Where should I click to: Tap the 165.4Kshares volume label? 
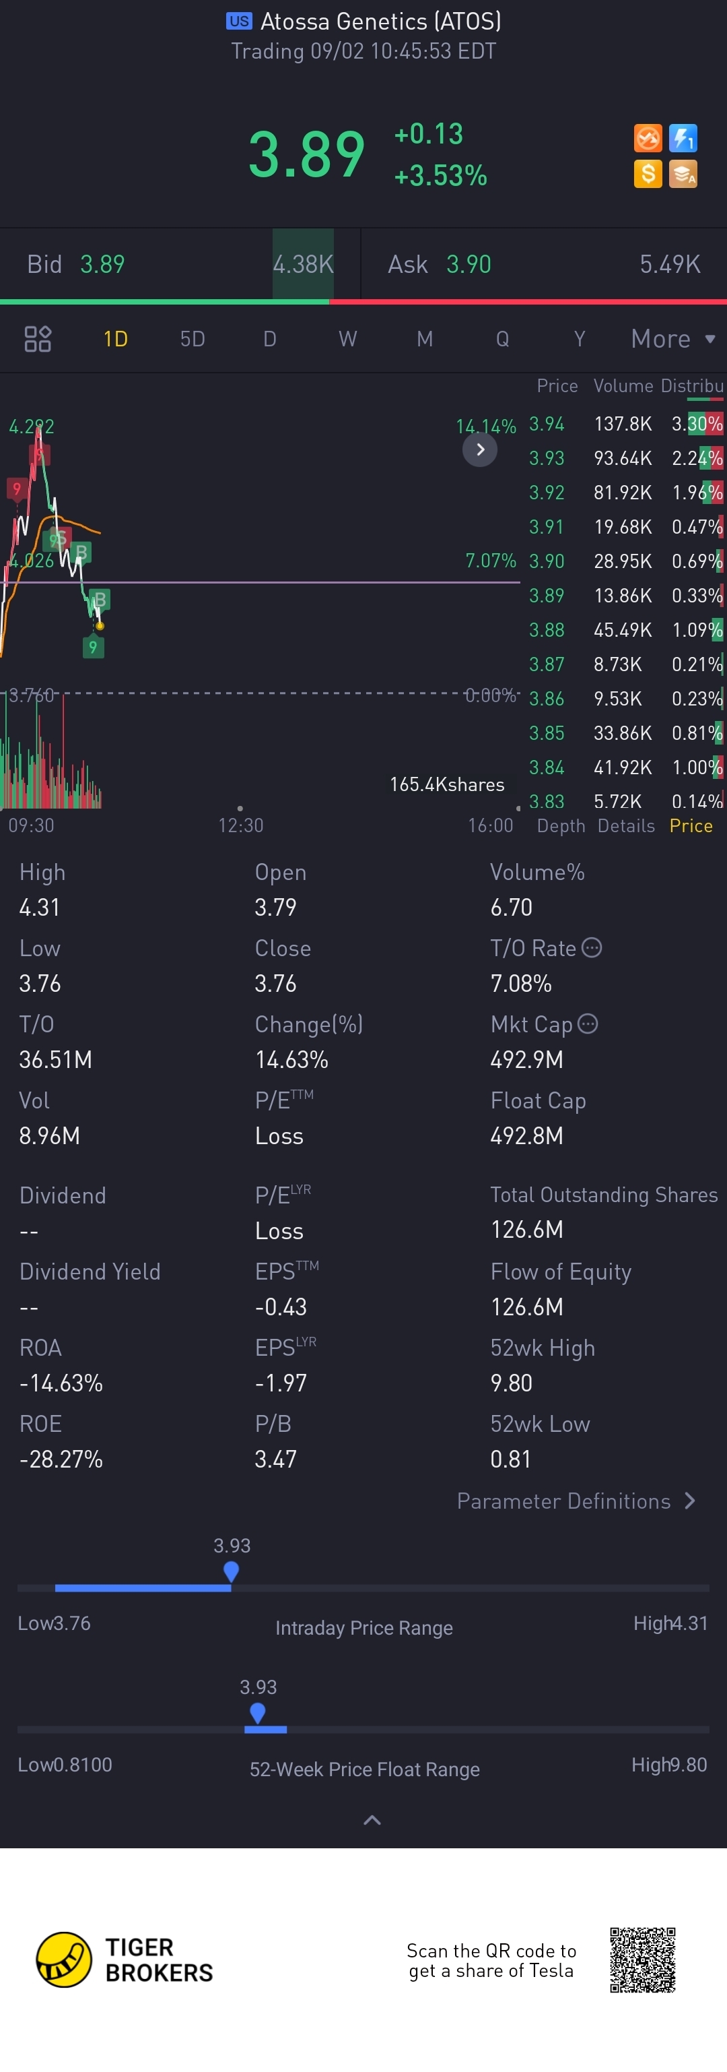point(447,784)
